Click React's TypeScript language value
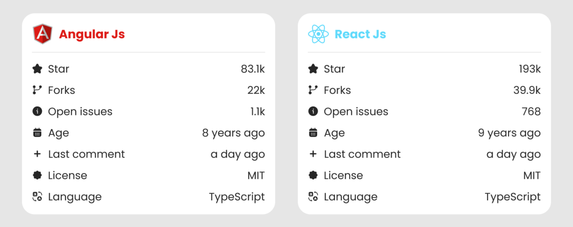Image resolution: width=573 pixels, height=227 pixels. pyautogui.click(x=513, y=196)
